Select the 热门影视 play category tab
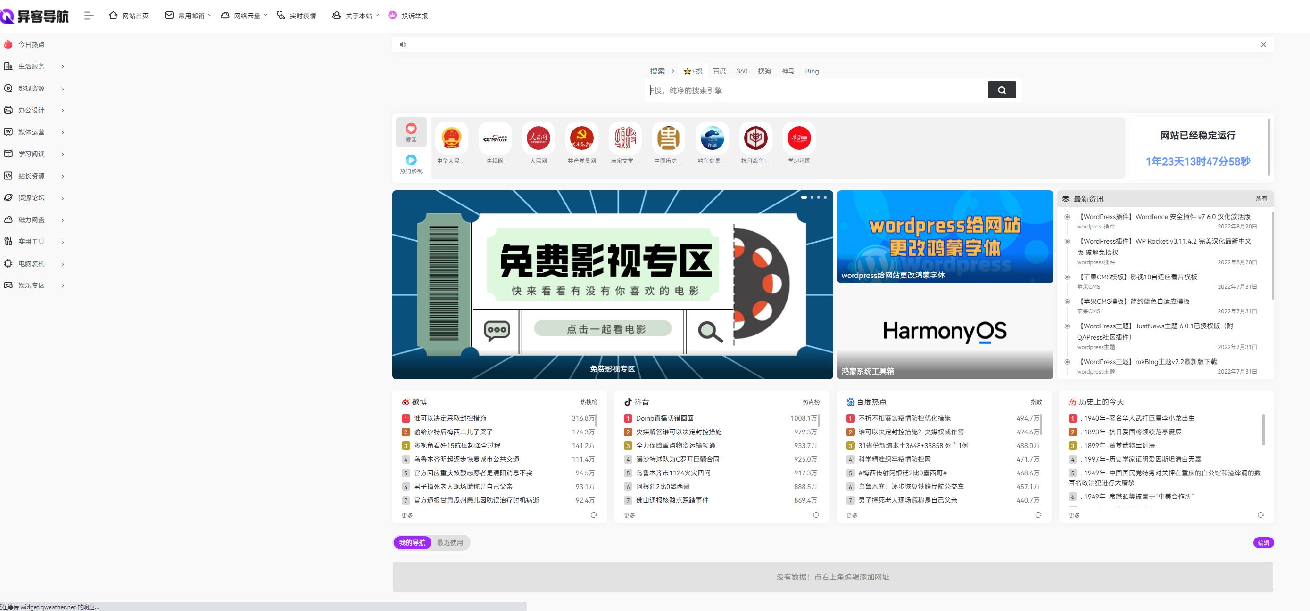1310x611 pixels. 411,163
